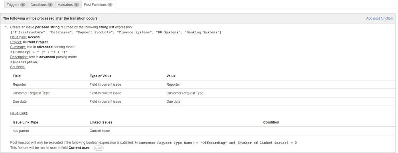The height and width of the screenshot is (153, 398).
Task: Open the Triggers tab
Action: pyautogui.click(x=16, y=4)
